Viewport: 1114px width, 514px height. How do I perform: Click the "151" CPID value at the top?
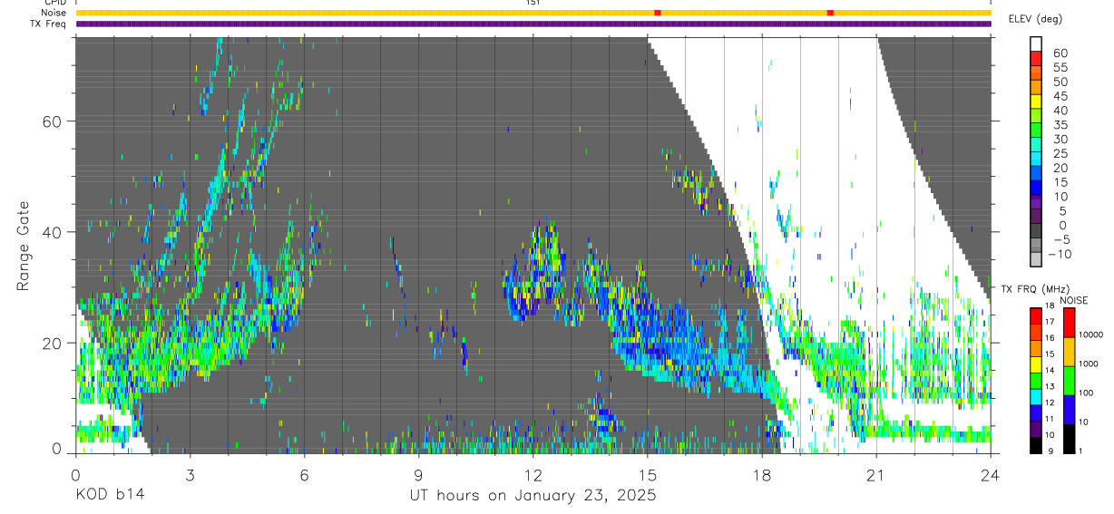tap(533, 3)
